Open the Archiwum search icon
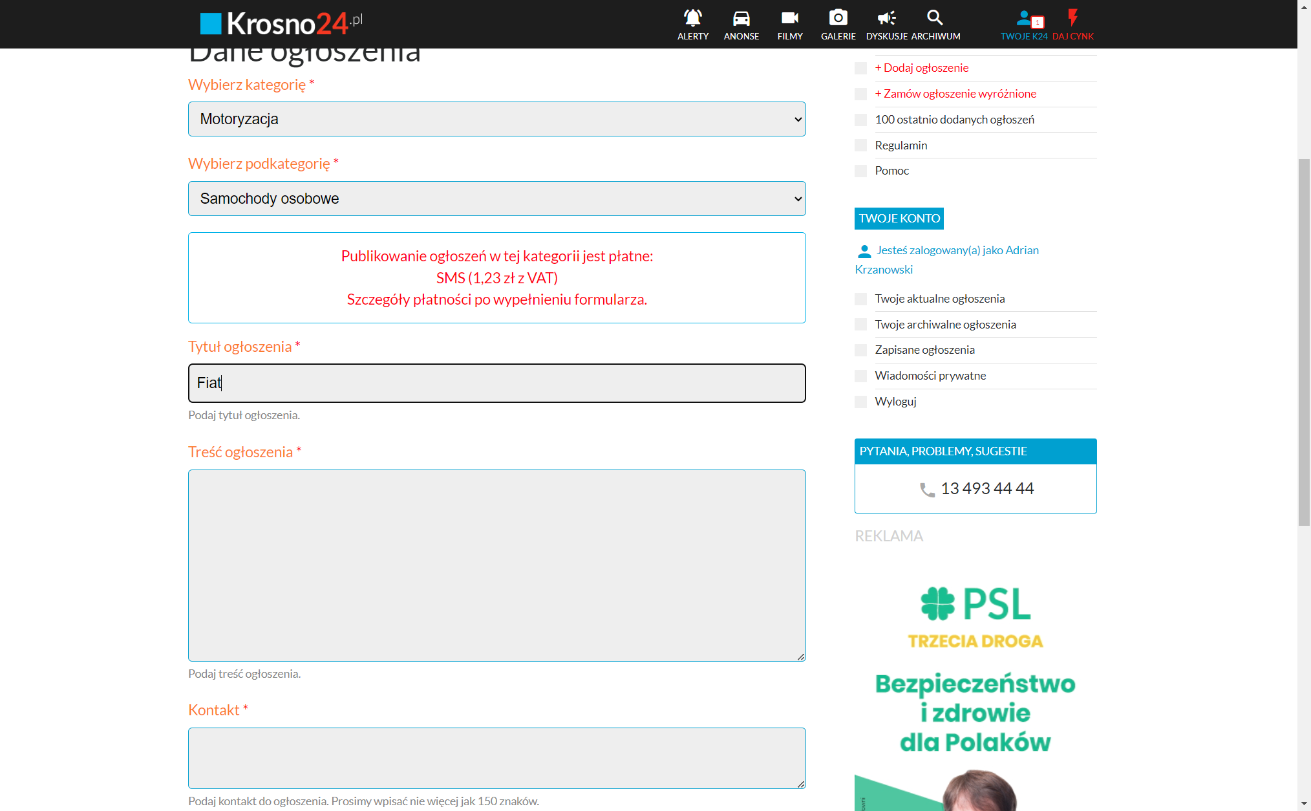 935,17
